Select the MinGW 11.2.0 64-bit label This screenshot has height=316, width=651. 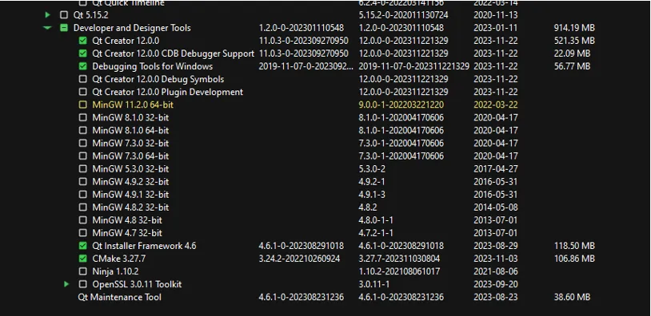pyautogui.click(x=133, y=105)
